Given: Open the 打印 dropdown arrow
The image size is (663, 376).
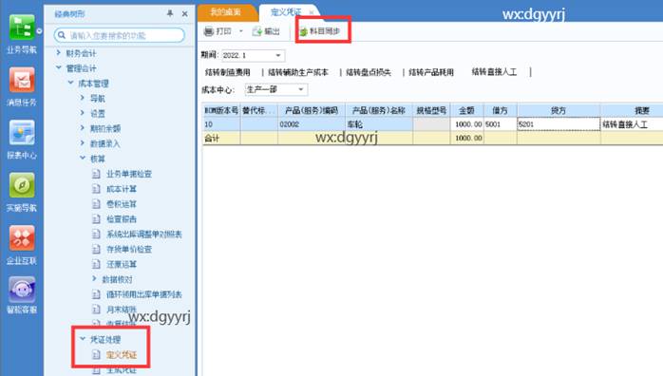Looking at the screenshot, I should click(x=241, y=31).
